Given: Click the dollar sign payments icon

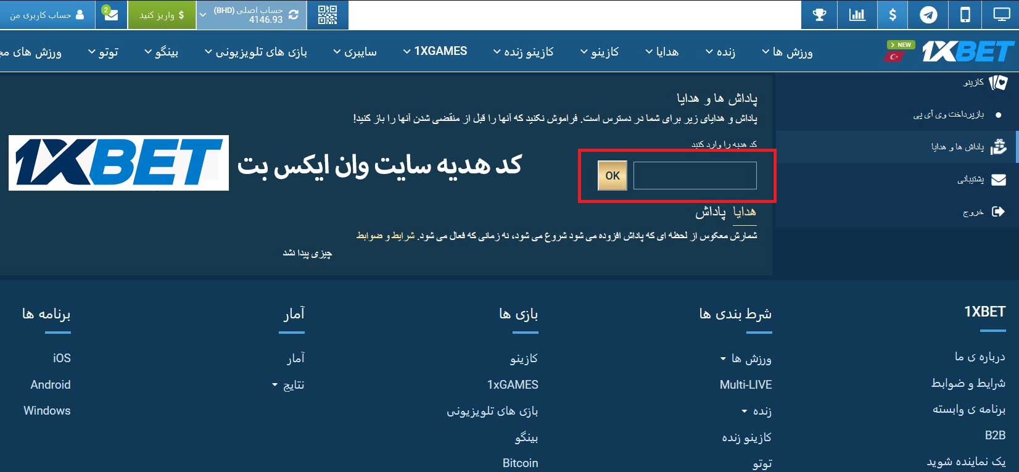Looking at the screenshot, I should click(893, 15).
